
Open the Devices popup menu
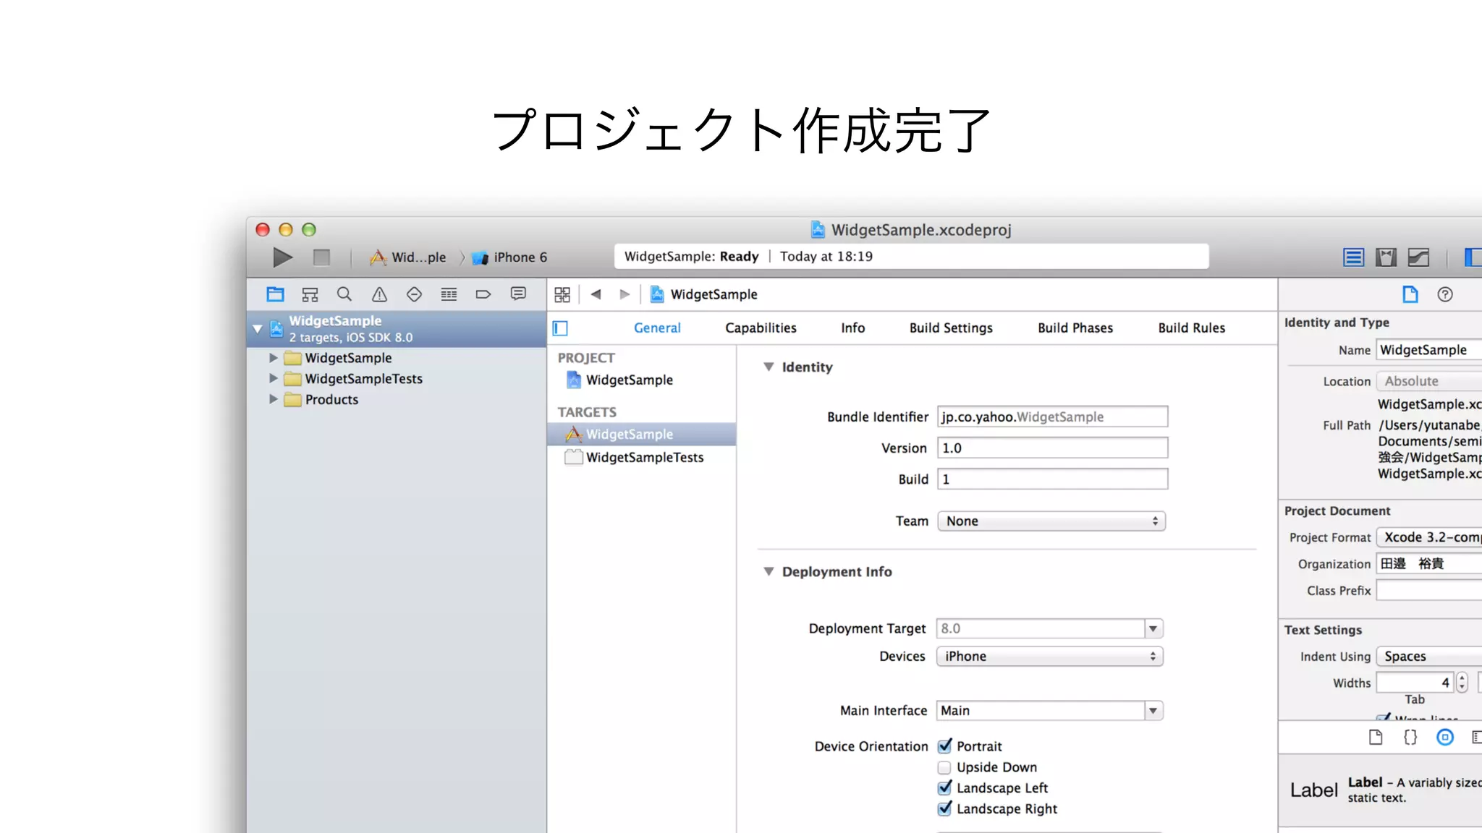pyautogui.click(x=1049, y=657)
